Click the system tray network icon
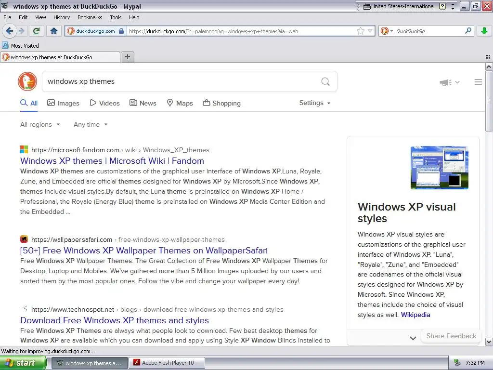 [457, 363]
